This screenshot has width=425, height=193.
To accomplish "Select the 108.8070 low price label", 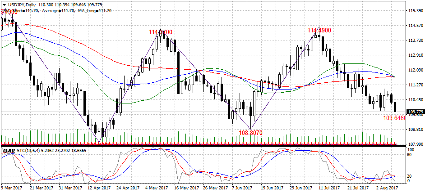I will 250,133.
